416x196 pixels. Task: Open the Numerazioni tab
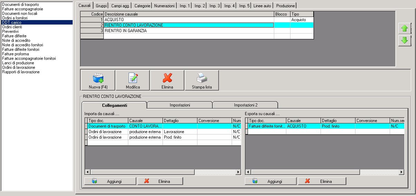[164, 6]
